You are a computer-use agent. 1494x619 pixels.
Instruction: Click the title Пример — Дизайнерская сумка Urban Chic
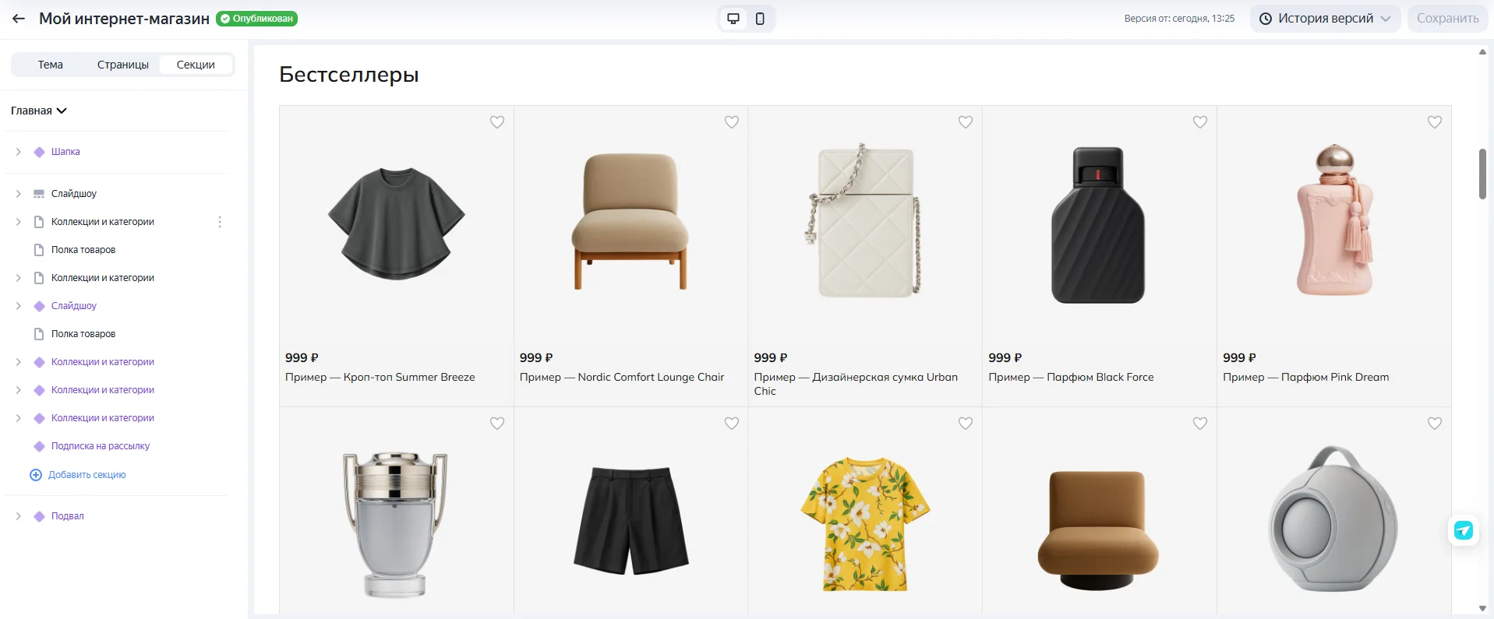[x=856, y=384]
